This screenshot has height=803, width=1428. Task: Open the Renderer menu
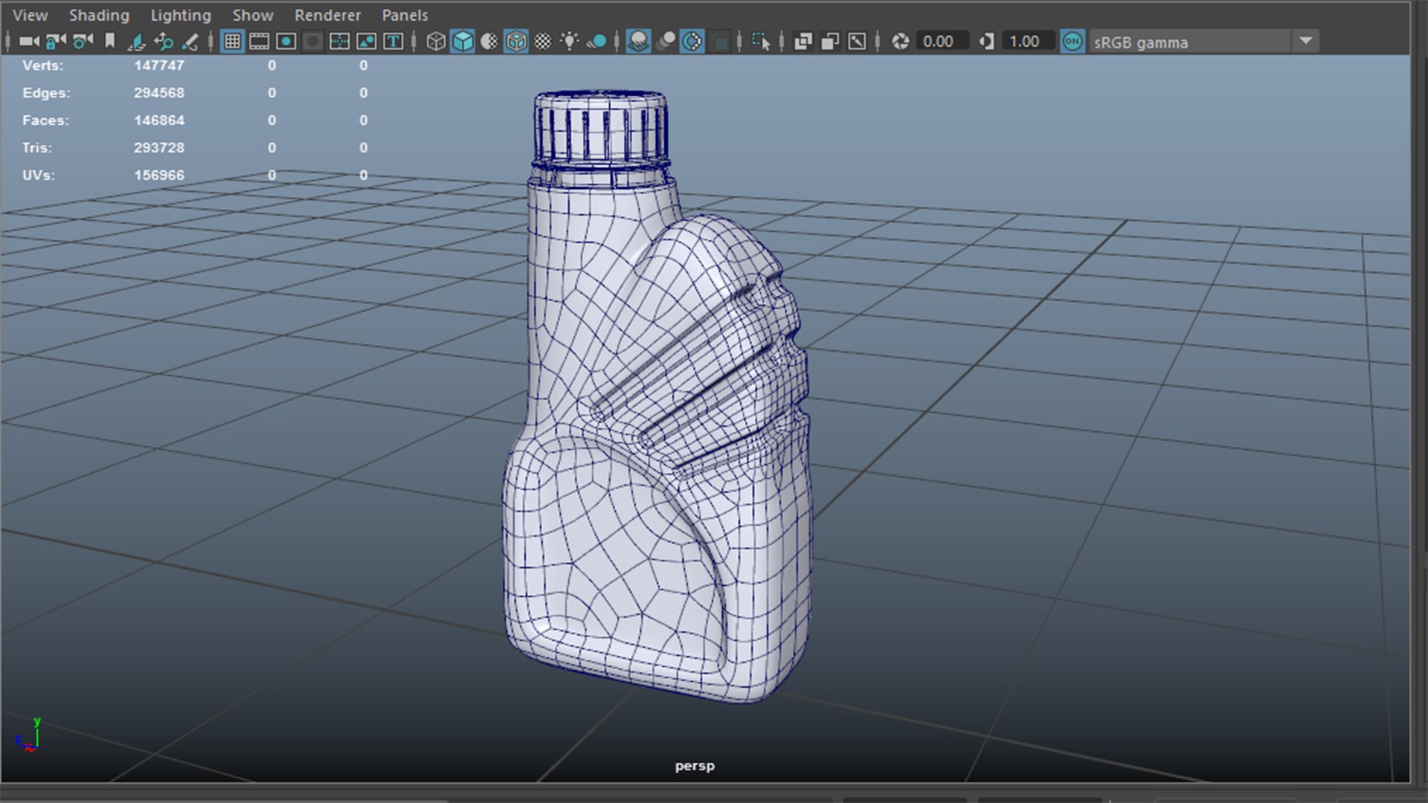click(327, 15)
